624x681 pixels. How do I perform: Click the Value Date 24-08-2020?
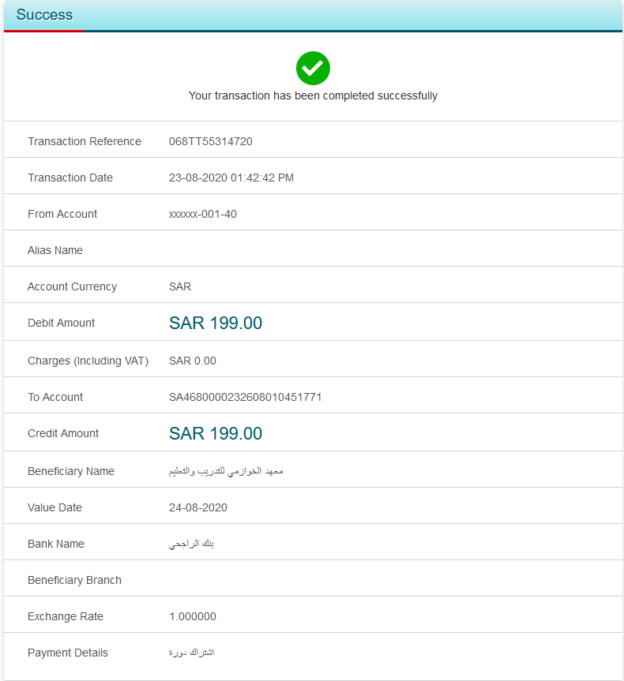pyautogui.click(x=197, y=507)
